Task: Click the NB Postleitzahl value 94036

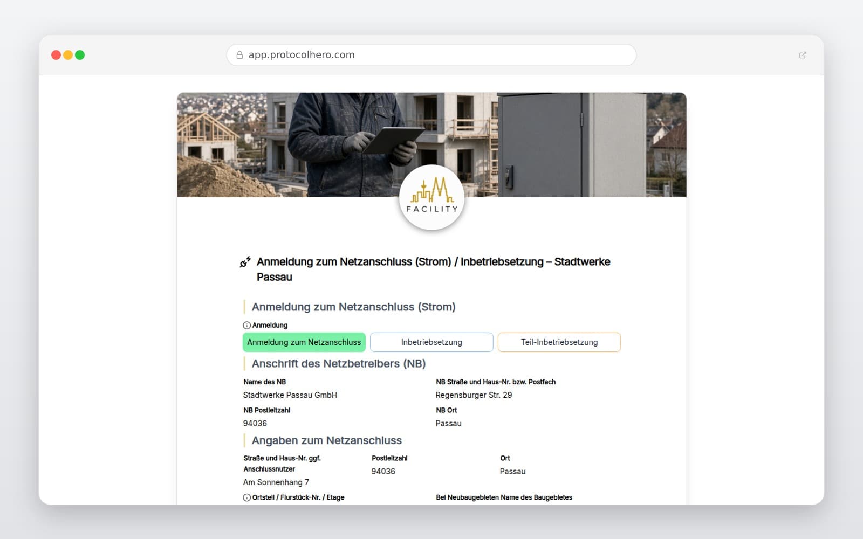Action: [x=255, y=424]
